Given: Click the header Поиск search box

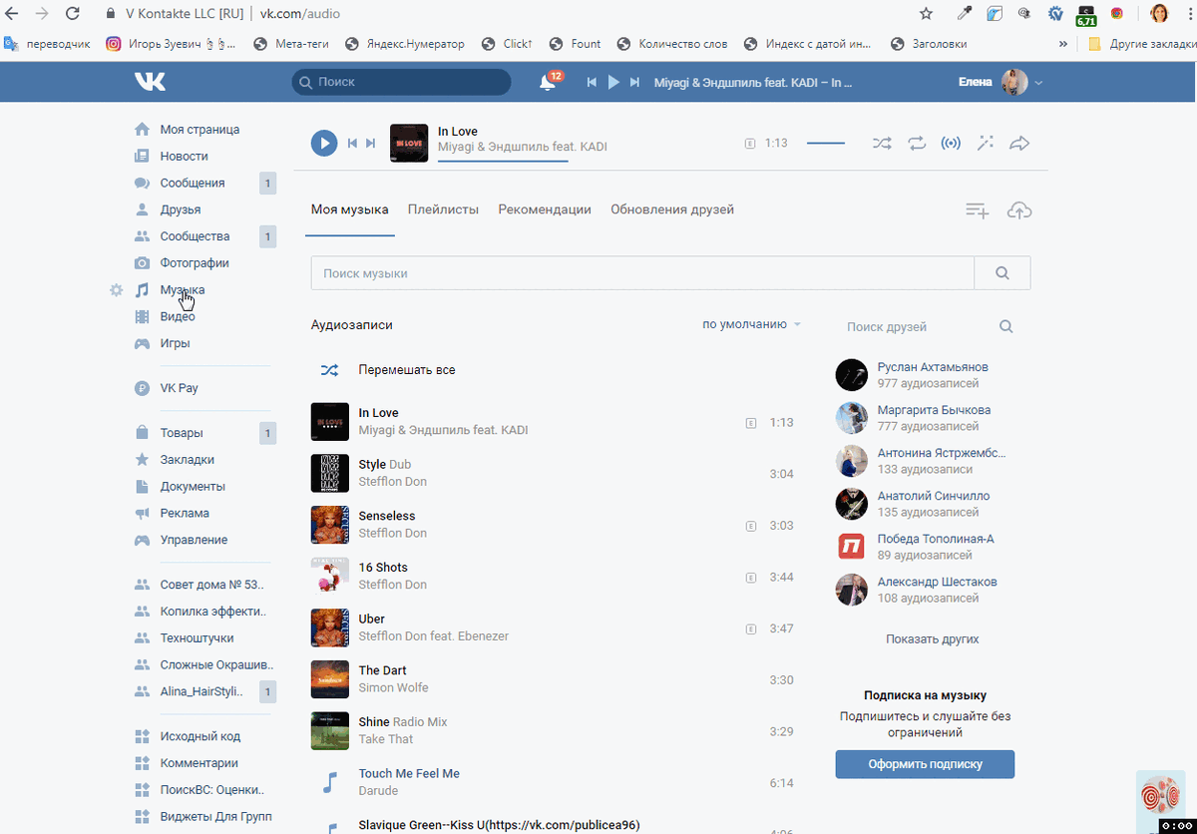Looking at the screenshot, I should tap(401, 82).
